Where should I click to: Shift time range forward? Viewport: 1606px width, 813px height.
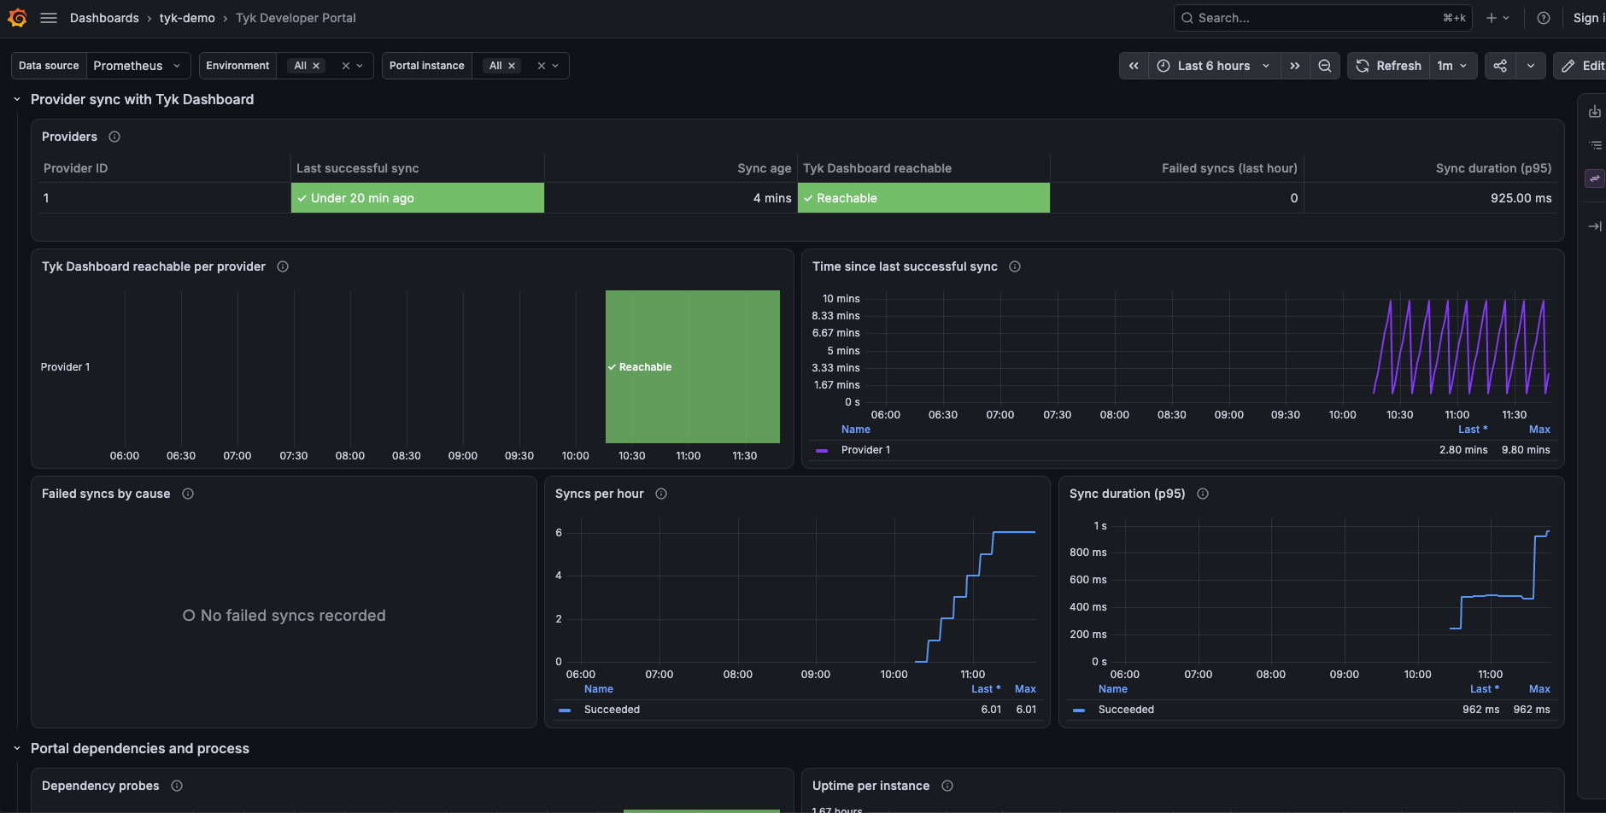1295,66
